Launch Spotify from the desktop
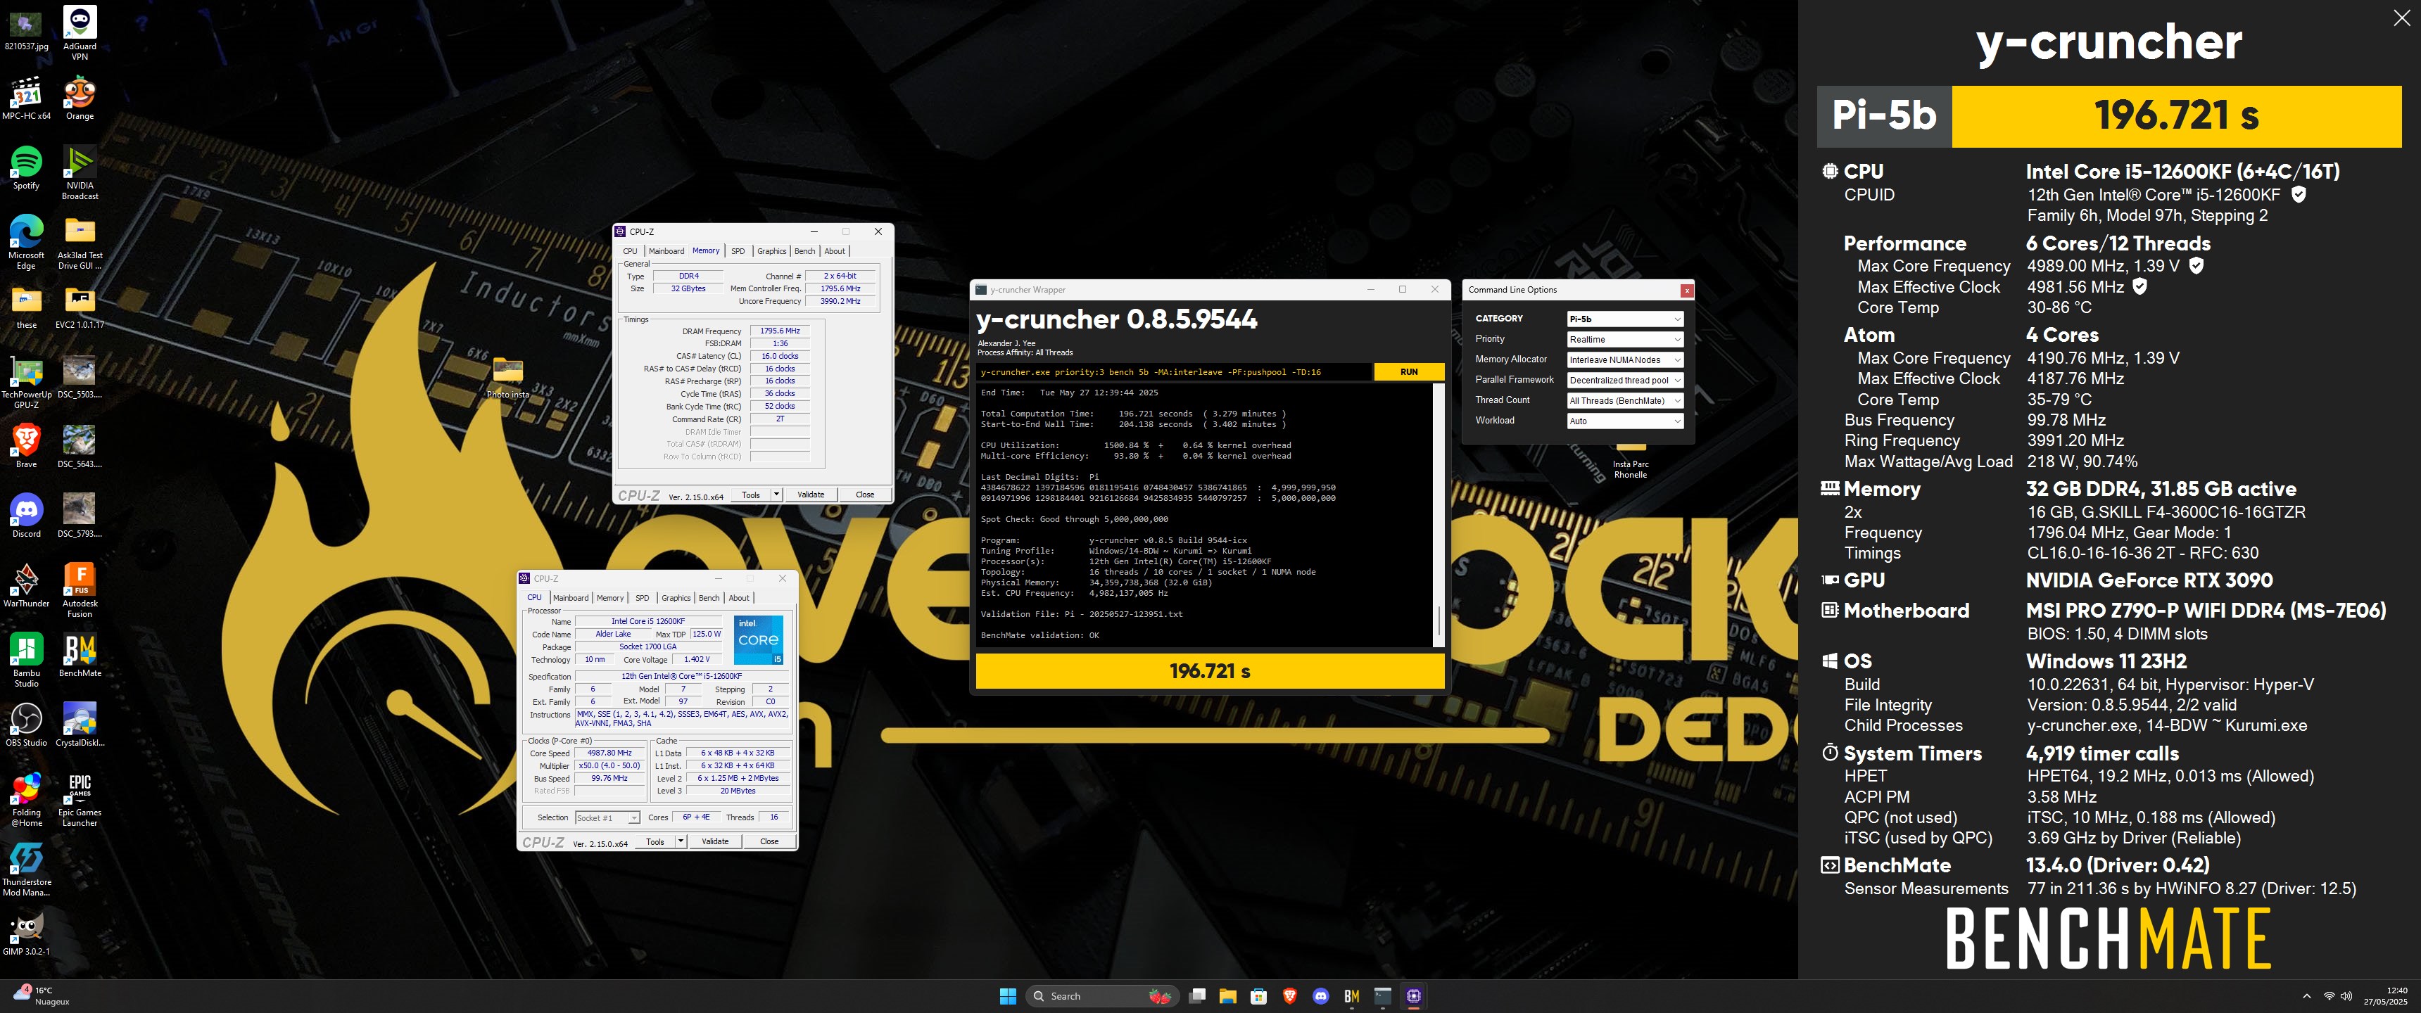 point(26,168)
